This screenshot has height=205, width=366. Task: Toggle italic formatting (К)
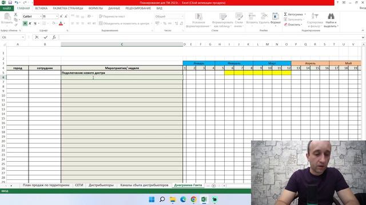(30, 23)
